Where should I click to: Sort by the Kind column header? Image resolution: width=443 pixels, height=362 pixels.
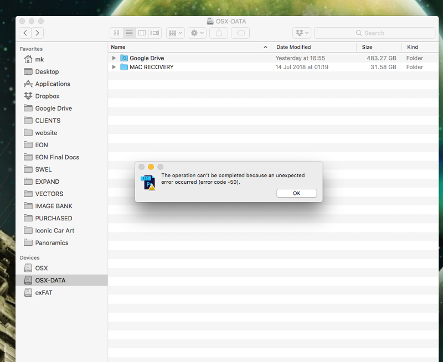[420, 47]
